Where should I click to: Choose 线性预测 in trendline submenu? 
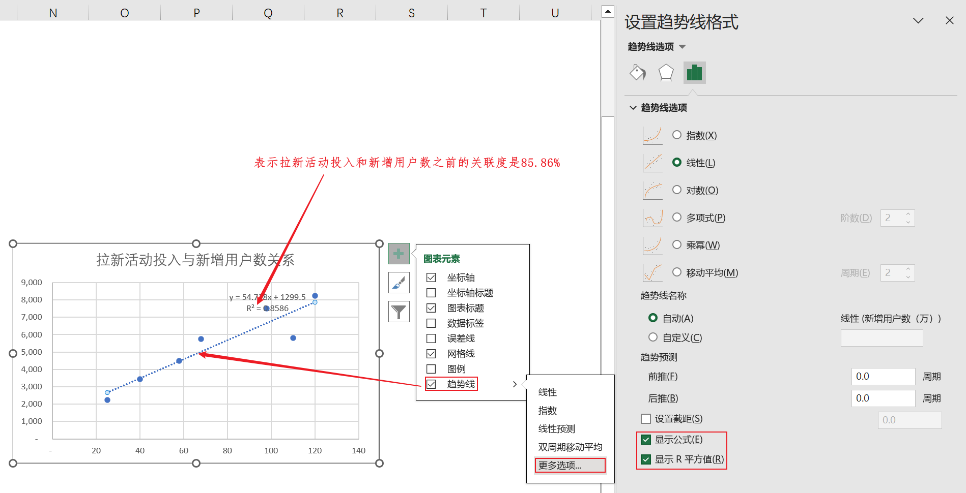click(557, 429)
